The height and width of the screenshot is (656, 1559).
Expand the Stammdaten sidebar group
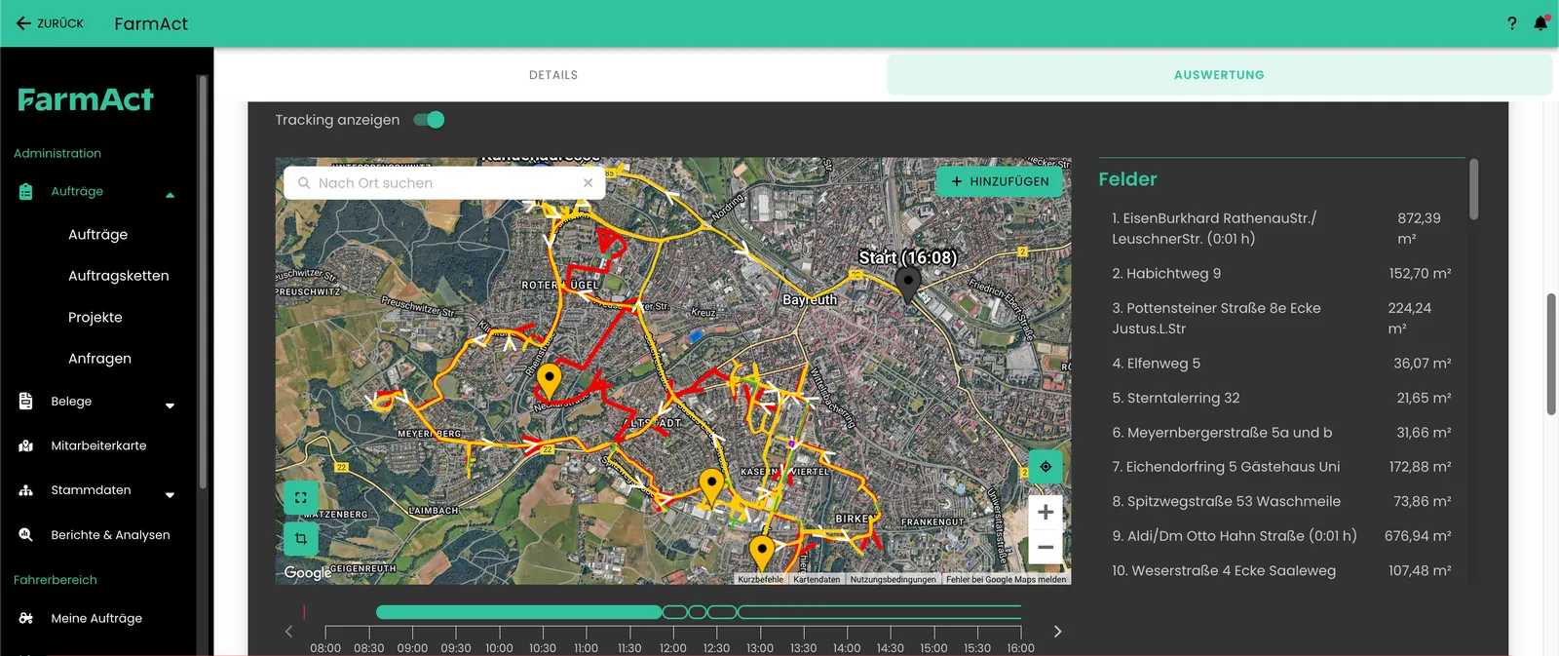170,494
